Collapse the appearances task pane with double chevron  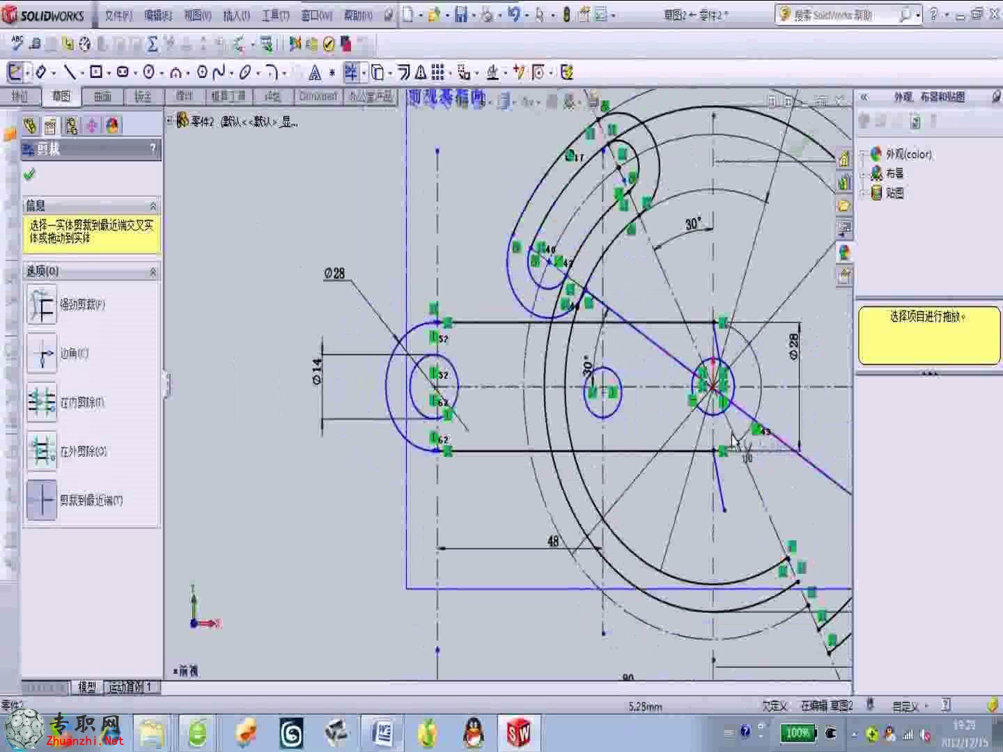[x=864, y=97]
